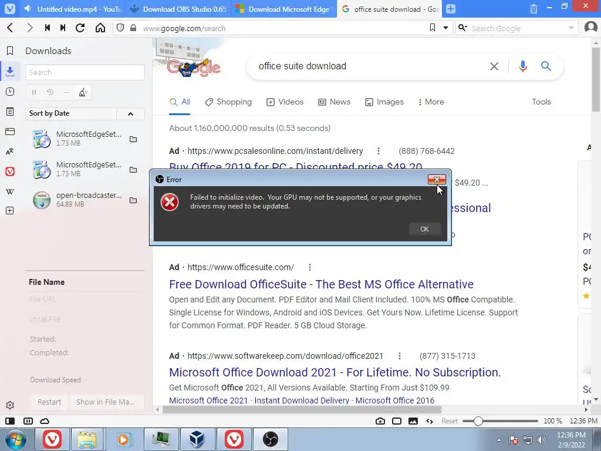Image resolution: width=601 pixels, height=451 pixels.
Task: Click OK in the Error dialog
Action: tap(424, 229)
